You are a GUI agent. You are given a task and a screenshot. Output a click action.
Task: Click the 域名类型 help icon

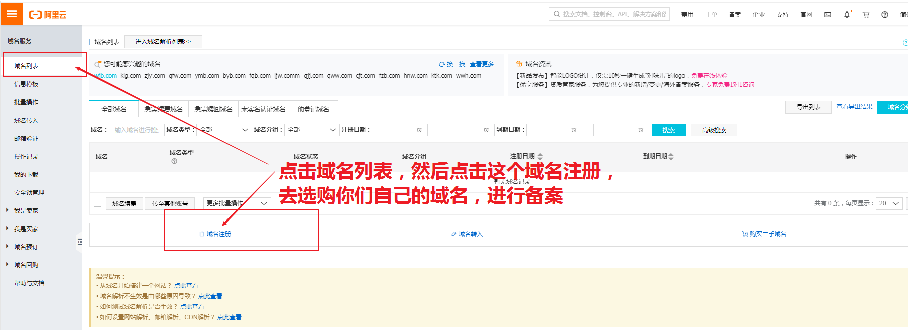(174, 161)
